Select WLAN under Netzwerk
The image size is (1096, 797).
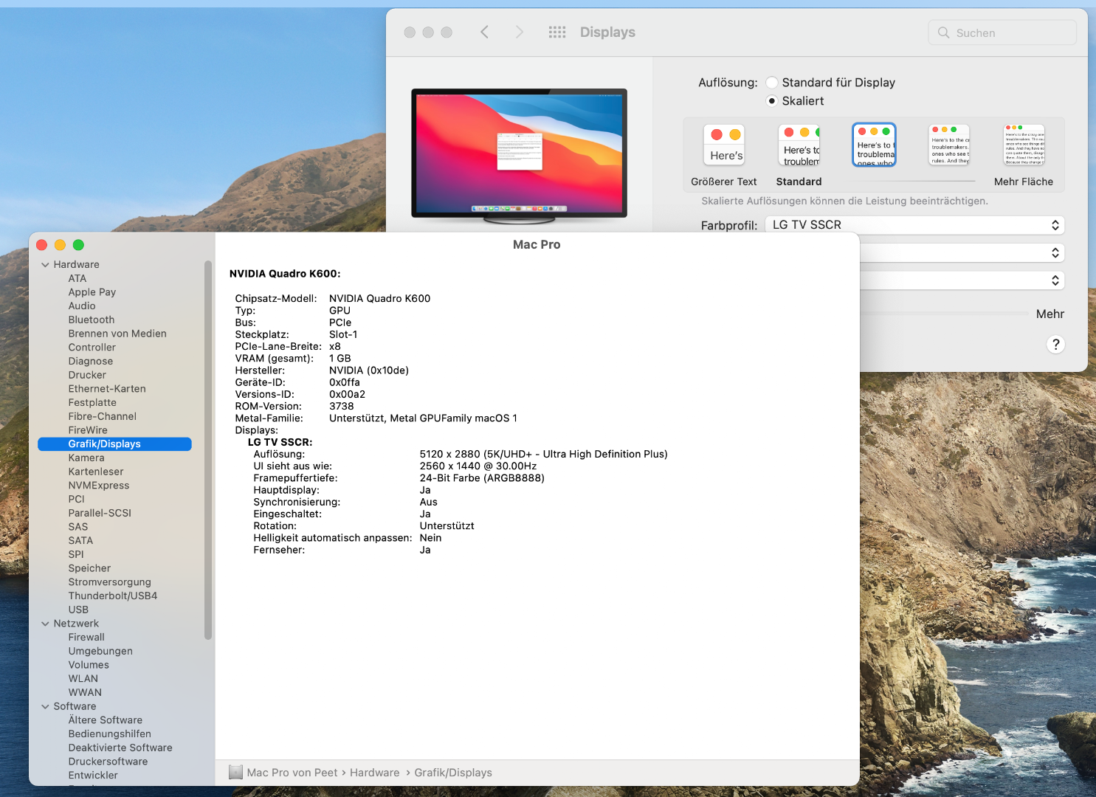[83, 679]
